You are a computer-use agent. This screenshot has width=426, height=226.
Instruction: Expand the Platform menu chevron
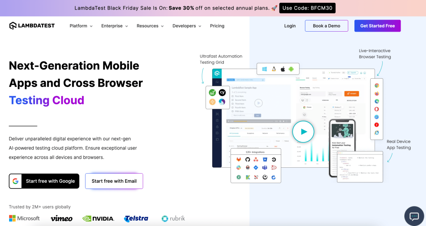91,26
